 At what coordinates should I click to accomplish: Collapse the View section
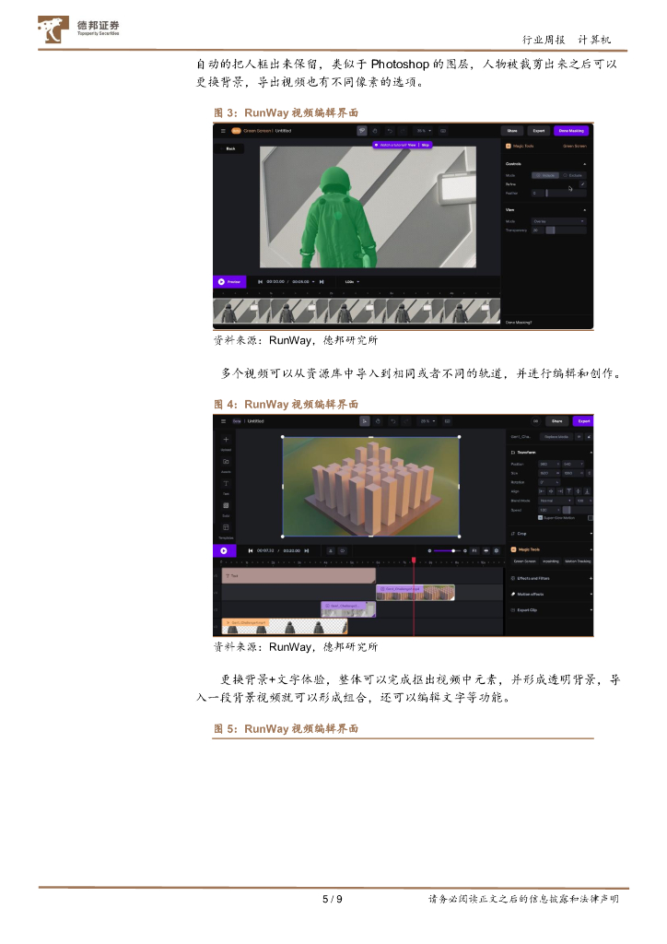click(x=584, y=210)
